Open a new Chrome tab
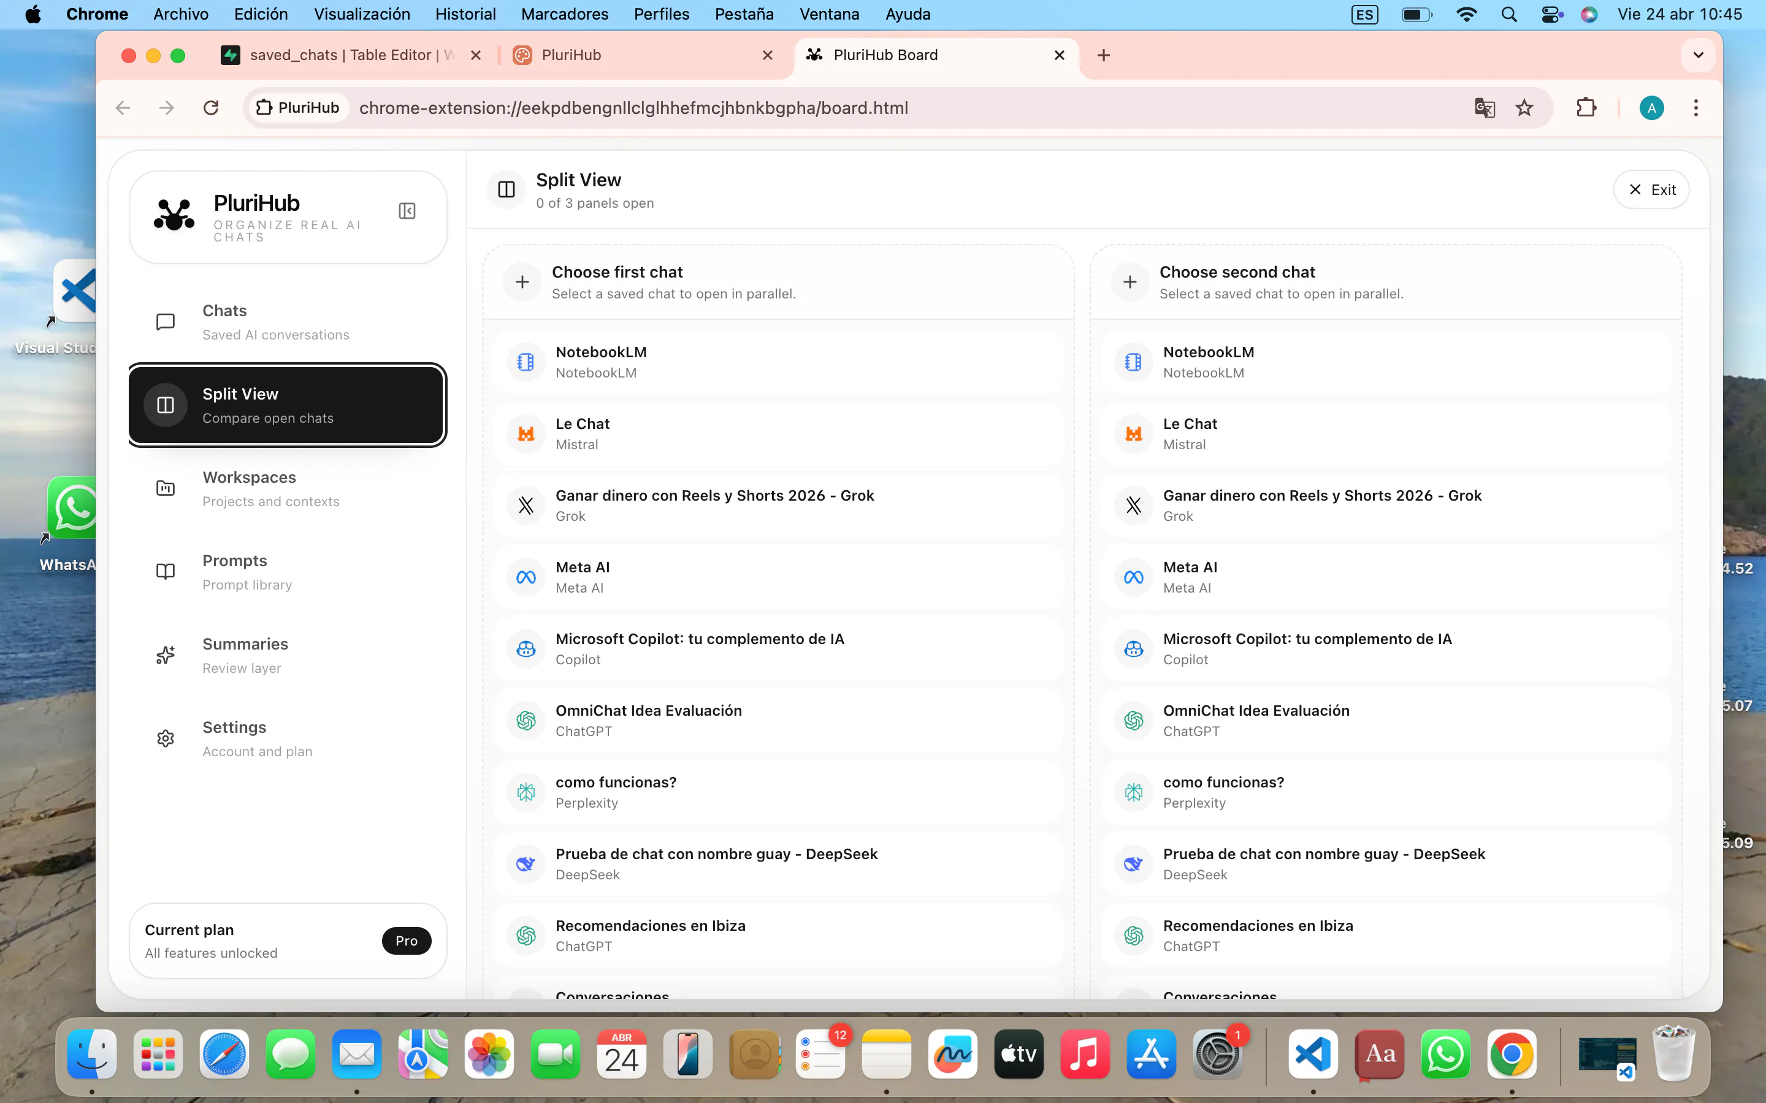Viewport: 1766px width, 1103px height. (x=1103, y=55)
